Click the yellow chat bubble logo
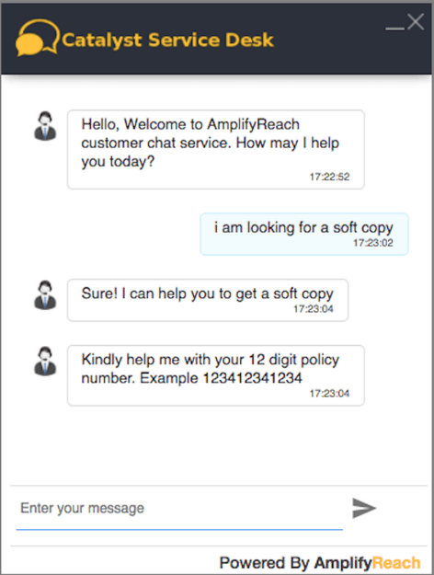The image size is (434, 575). click(x=38, y=38)
